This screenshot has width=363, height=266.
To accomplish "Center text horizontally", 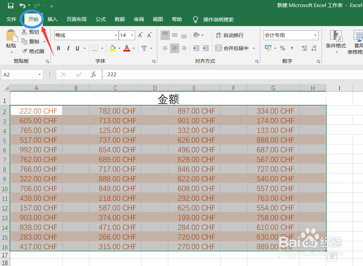I will 175,48.
